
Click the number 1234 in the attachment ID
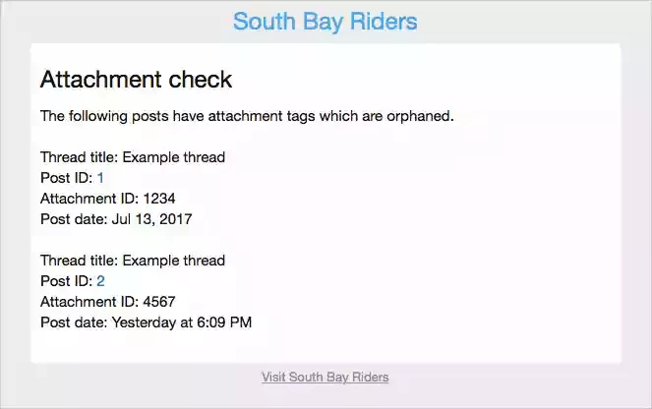[x=159, y=199]
